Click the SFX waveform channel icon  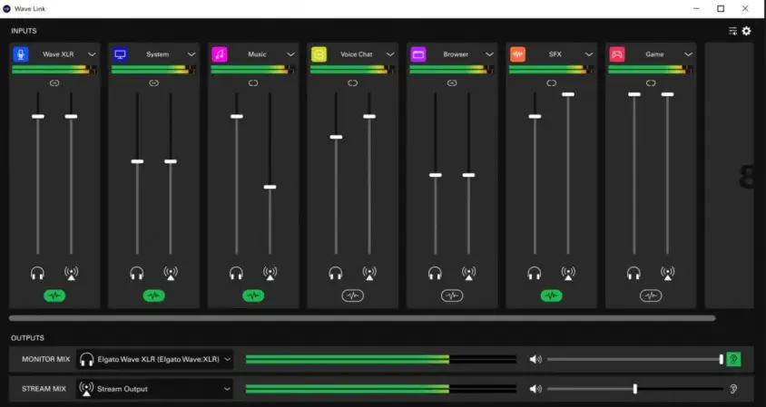tap(518, 54)
